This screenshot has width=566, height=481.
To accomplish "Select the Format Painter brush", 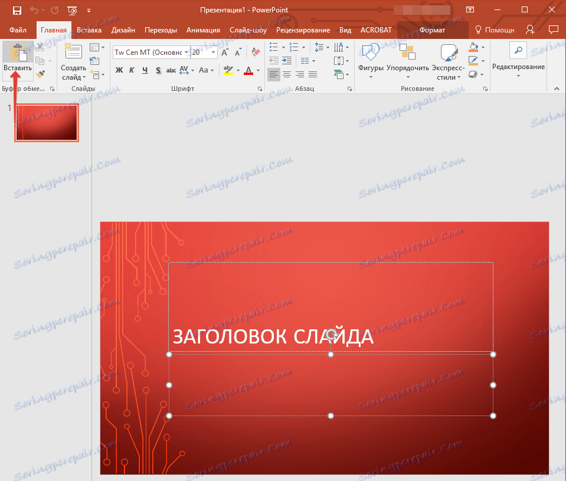I will (41, 74).
